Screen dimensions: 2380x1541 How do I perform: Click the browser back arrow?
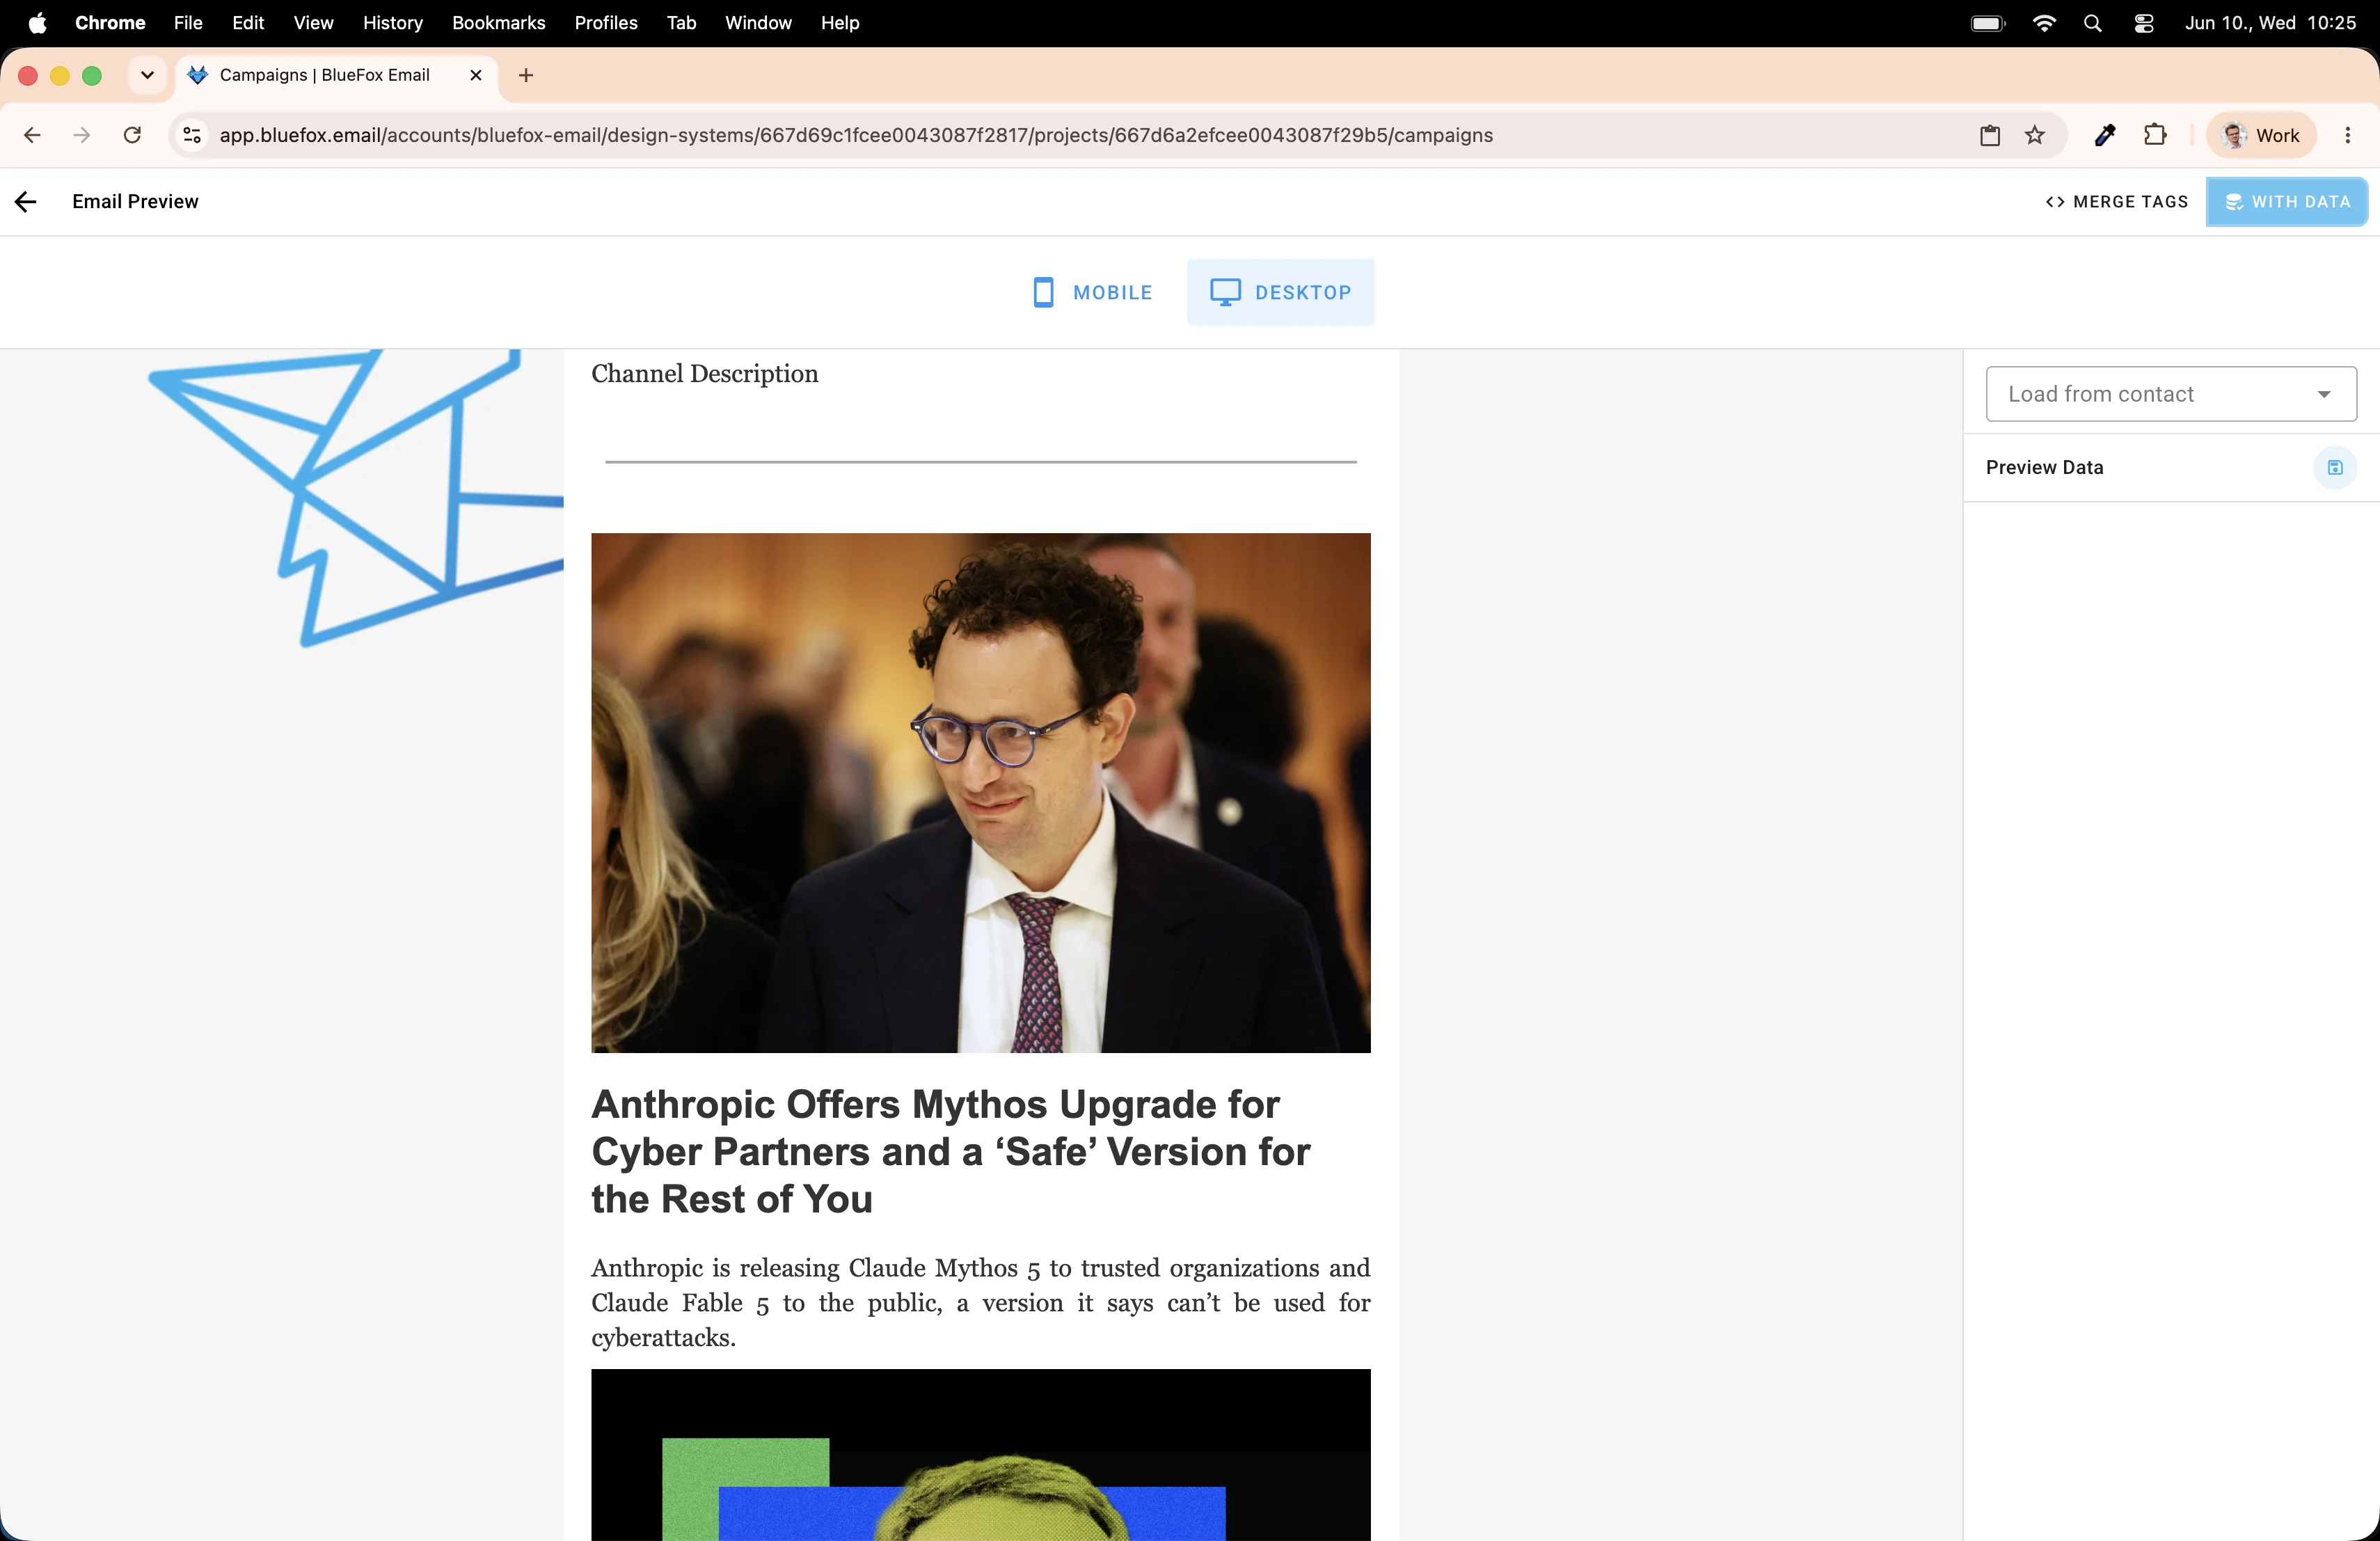click(32, 135)
